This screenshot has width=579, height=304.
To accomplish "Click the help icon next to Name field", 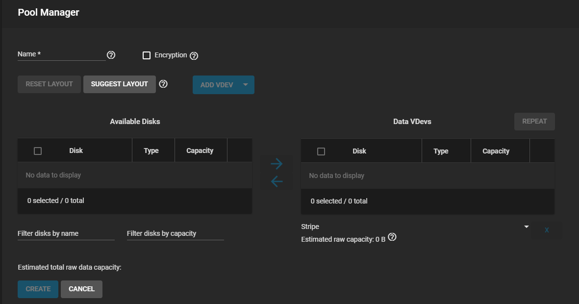I will click(x=111, y=55).
